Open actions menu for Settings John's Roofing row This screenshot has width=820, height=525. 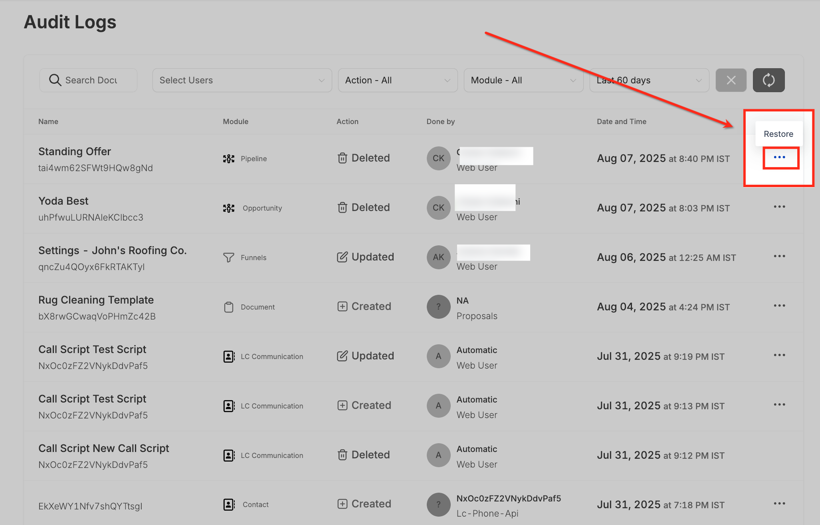(779, 257)
